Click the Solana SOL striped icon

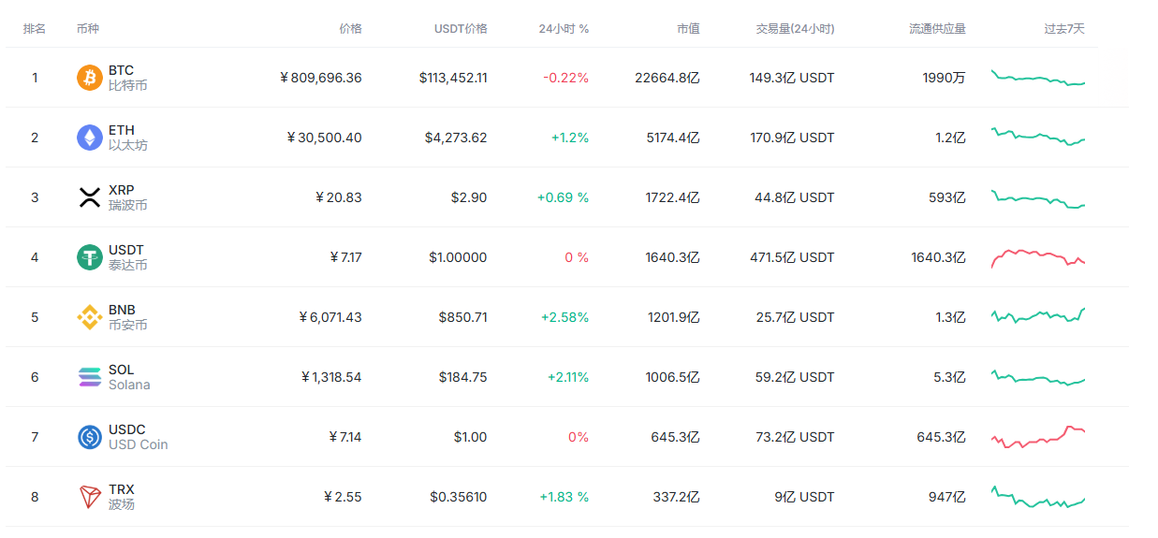90,377
